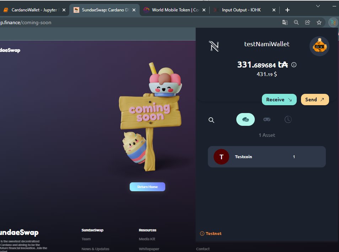The height and width of the screenshot is (252, 339).
Task: Select the history clock tab
Action: [x=288, y=119]
